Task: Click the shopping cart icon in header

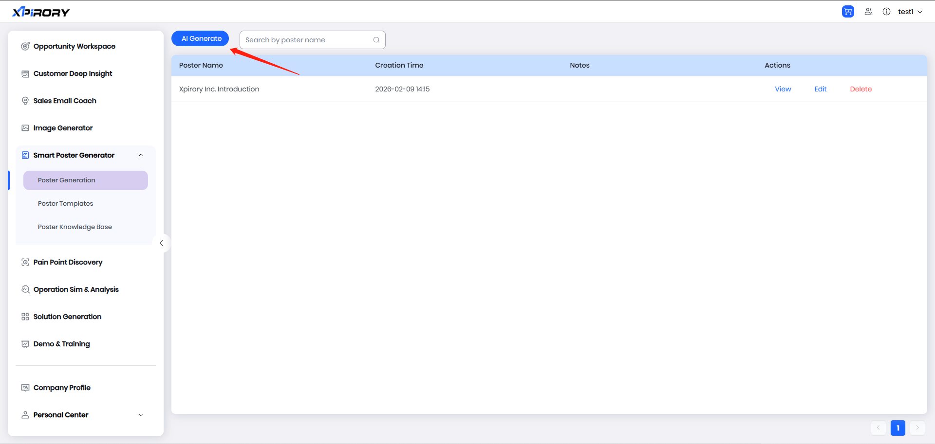Action: 848,12
